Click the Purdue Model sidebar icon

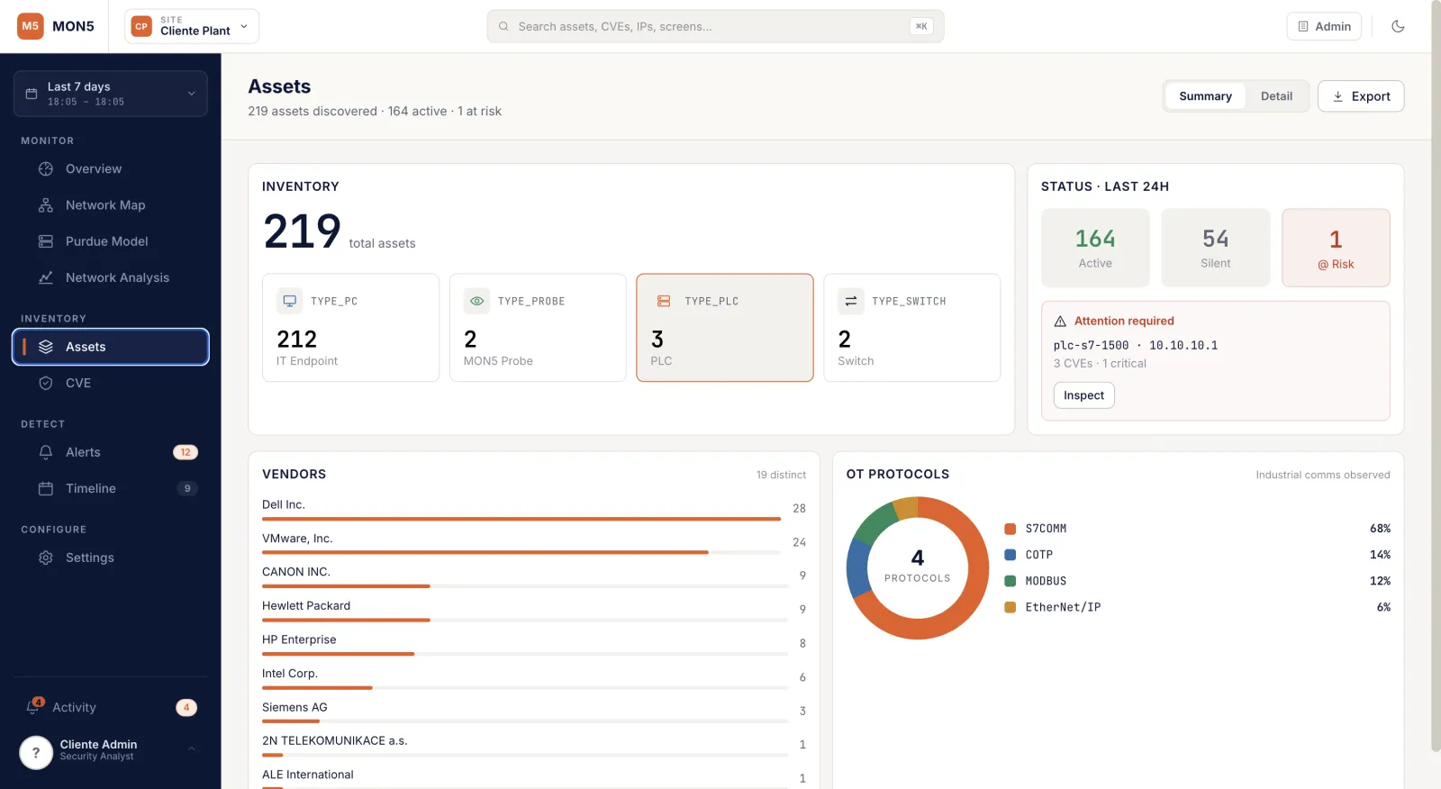[46, 241]
